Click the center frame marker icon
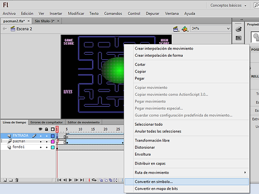The image size is (259, 194). (x=89, y=180)
